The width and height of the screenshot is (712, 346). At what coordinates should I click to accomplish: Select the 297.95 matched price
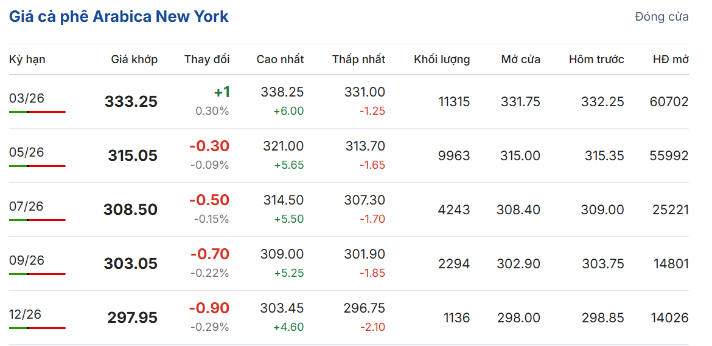132,318
